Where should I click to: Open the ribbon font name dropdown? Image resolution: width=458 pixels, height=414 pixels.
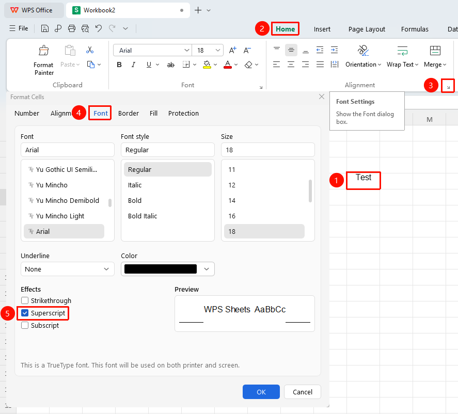point(186,50)
